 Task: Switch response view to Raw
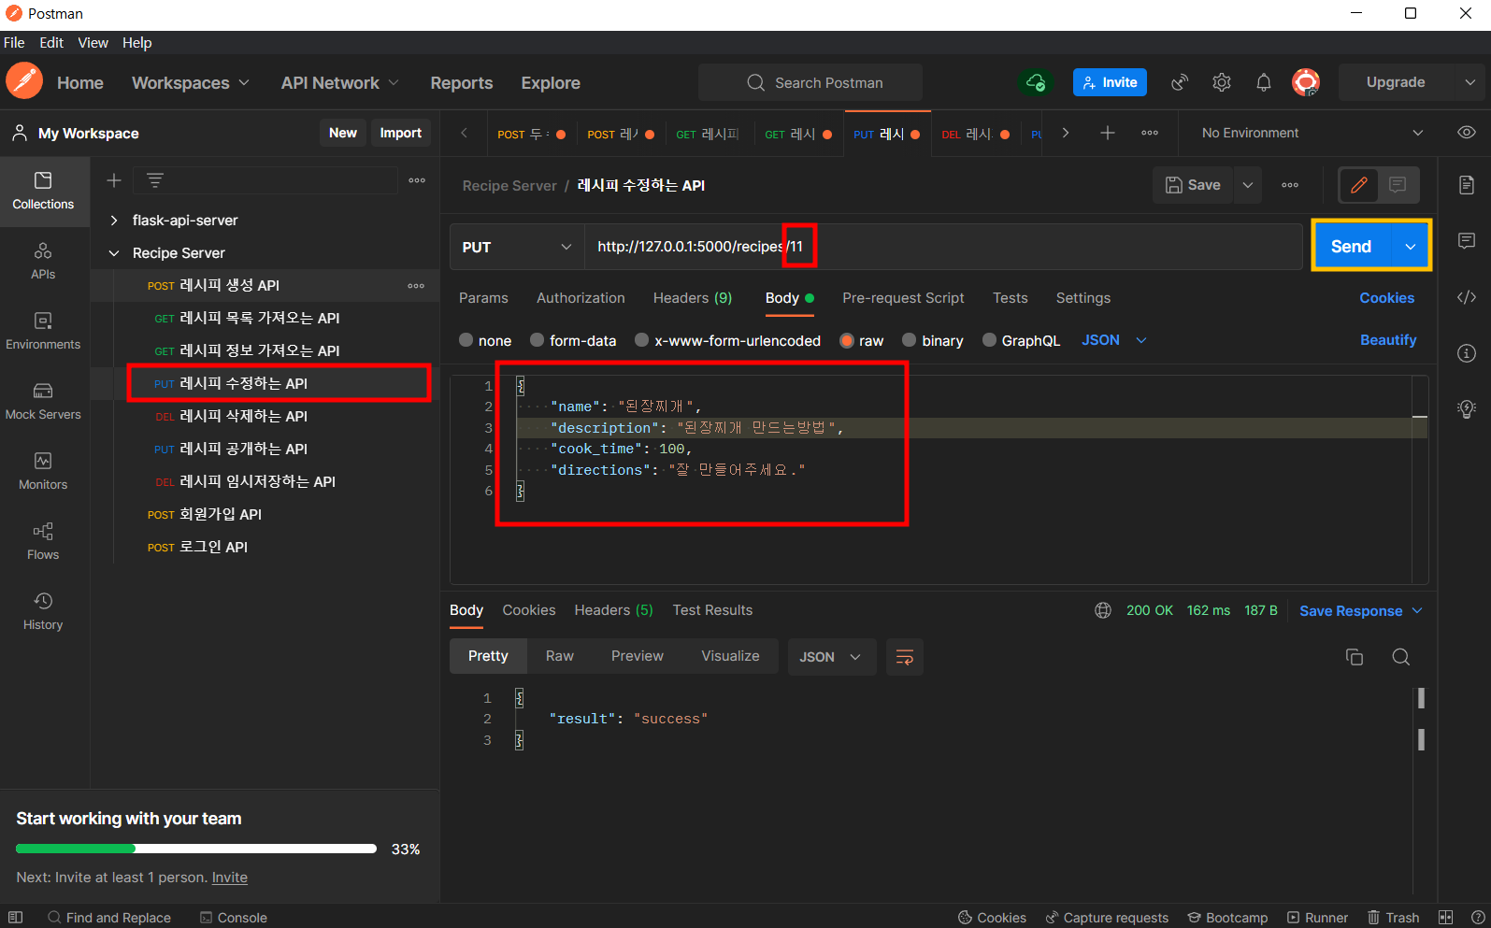(560, 656)
